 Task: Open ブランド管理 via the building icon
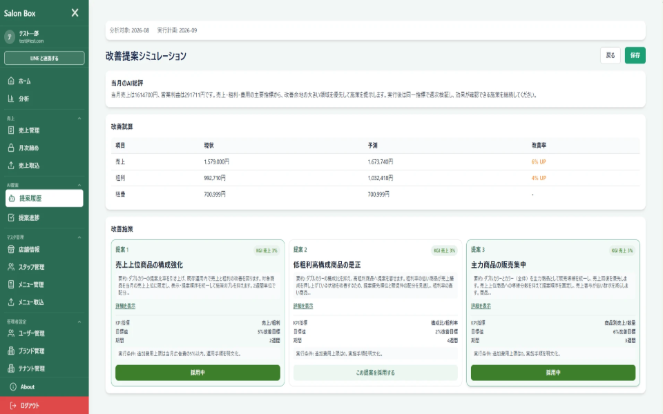(x=11, y=351)
